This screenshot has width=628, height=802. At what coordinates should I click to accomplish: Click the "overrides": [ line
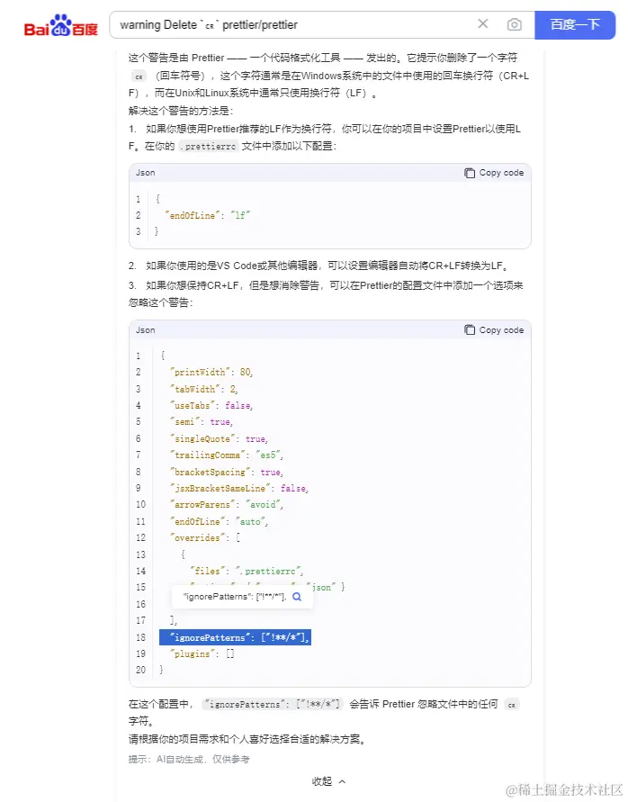click(205, 537)
